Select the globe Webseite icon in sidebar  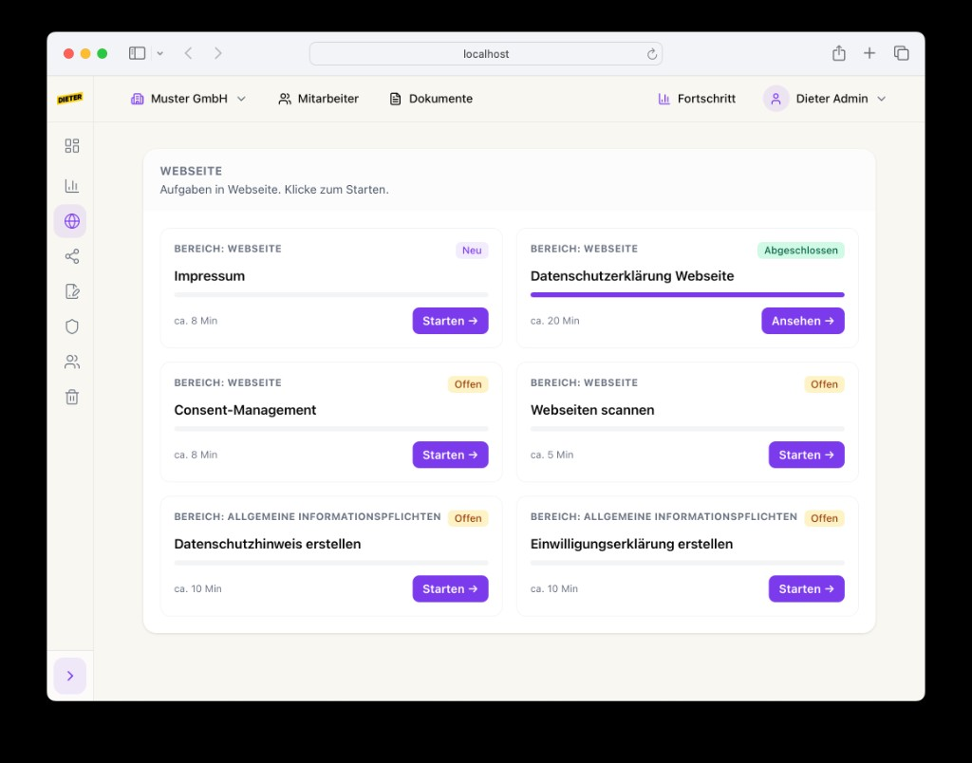click(x=71, y=221)
